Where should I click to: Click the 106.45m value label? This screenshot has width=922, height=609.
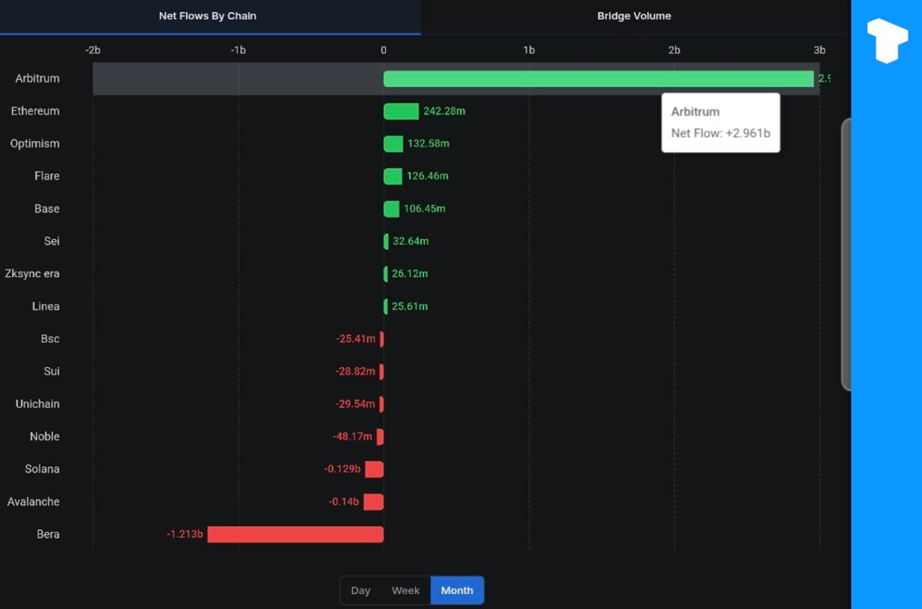click(x=424, y=209)
